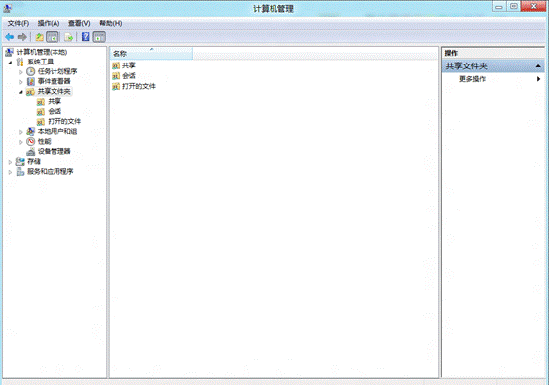Sort list by 名称 column header
The image size is (549, 385).
[x=152, y=54]
